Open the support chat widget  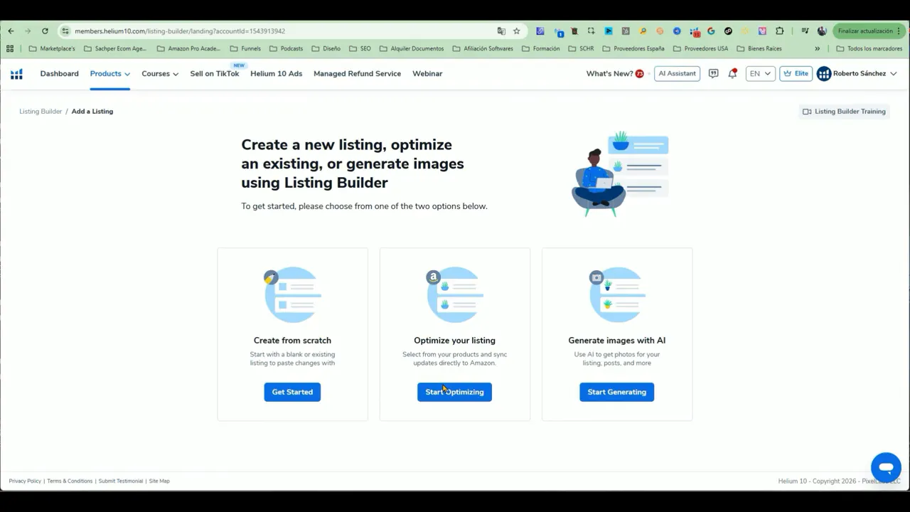pyautogui.click(x=886, y=468)
